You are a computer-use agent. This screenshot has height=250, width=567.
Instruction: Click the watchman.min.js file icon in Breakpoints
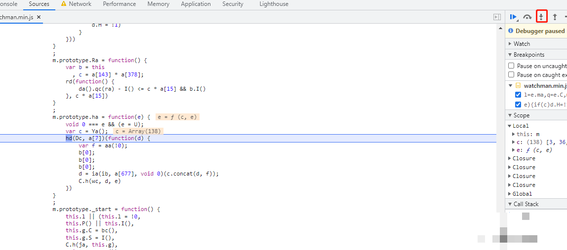pyautogui.click(x=518, y=85)
